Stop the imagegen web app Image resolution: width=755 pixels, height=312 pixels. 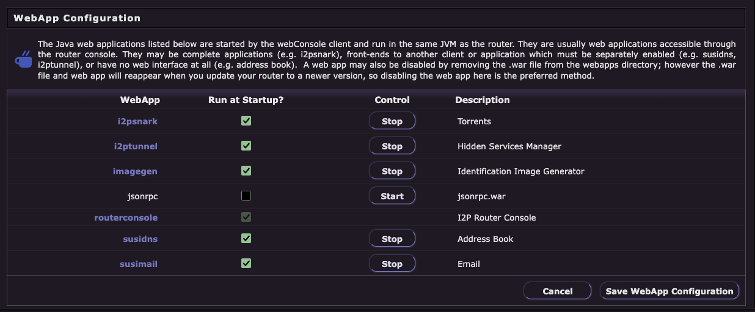pyautogui.click(x=392, y=171)
